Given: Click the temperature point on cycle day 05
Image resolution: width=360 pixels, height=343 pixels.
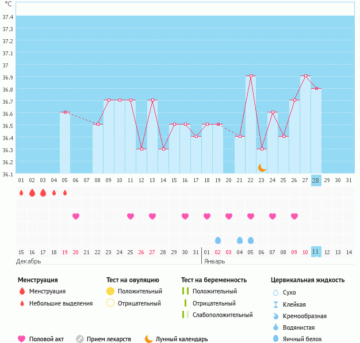Looking at the screenshot, I should pos(65,112).
